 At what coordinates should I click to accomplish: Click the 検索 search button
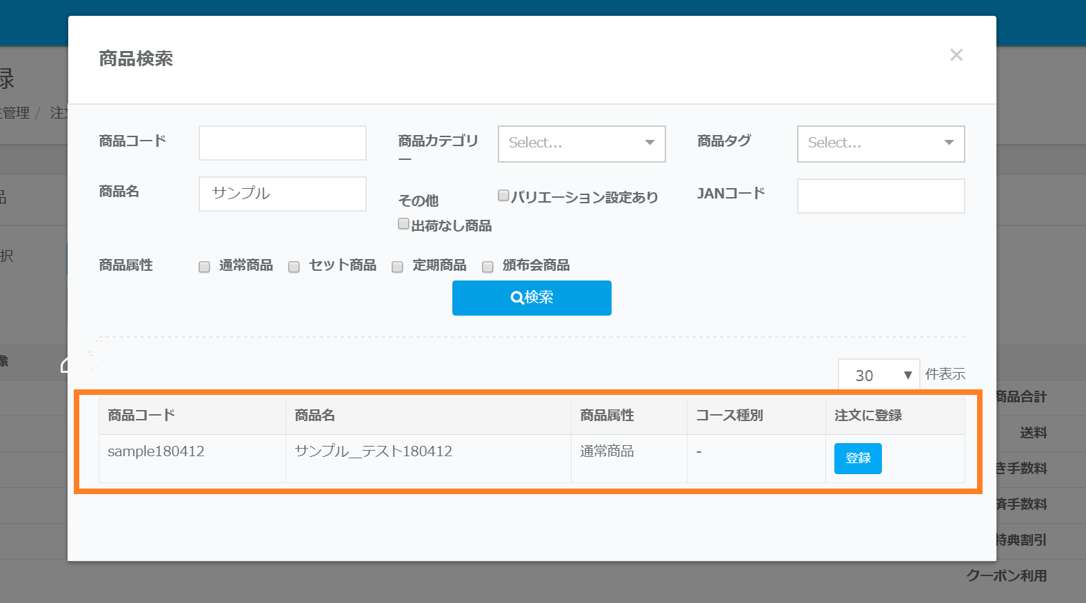pos(532,298)
